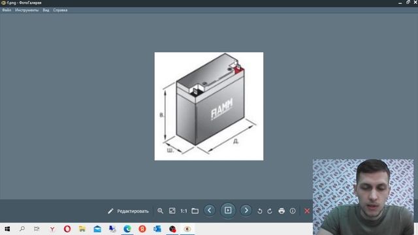The width and height of the screenshot is (418, 235).
Task: Open the Вид menu
Action: pyautogui.click(x=46, y=10)
